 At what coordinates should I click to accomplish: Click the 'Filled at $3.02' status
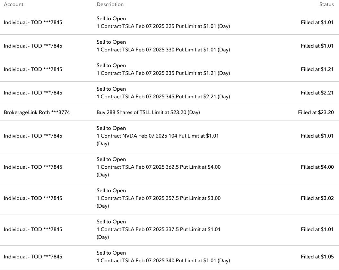click(317, 198)
